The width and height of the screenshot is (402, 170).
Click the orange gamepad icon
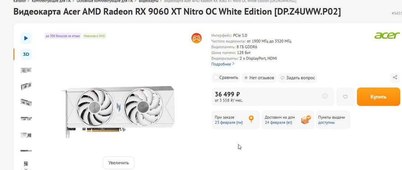tap(196, 38)
